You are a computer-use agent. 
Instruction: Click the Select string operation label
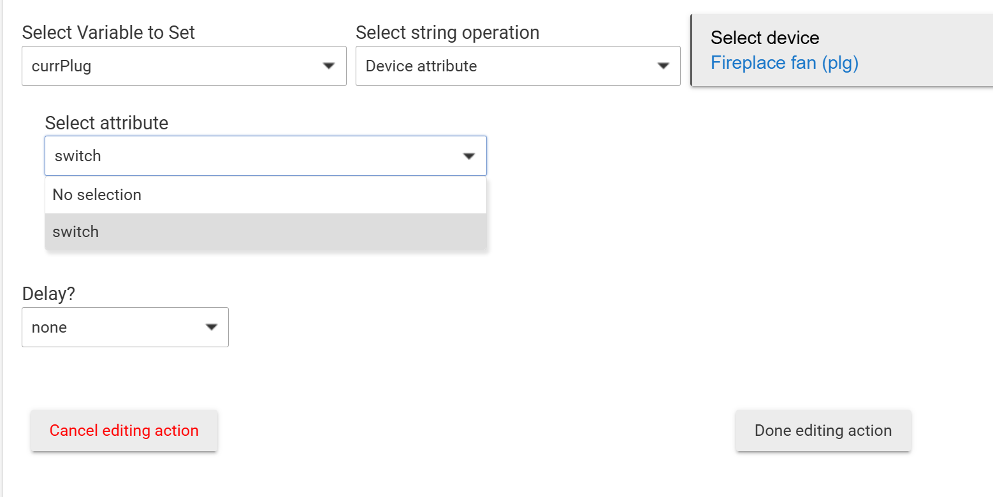pos(447,32)
